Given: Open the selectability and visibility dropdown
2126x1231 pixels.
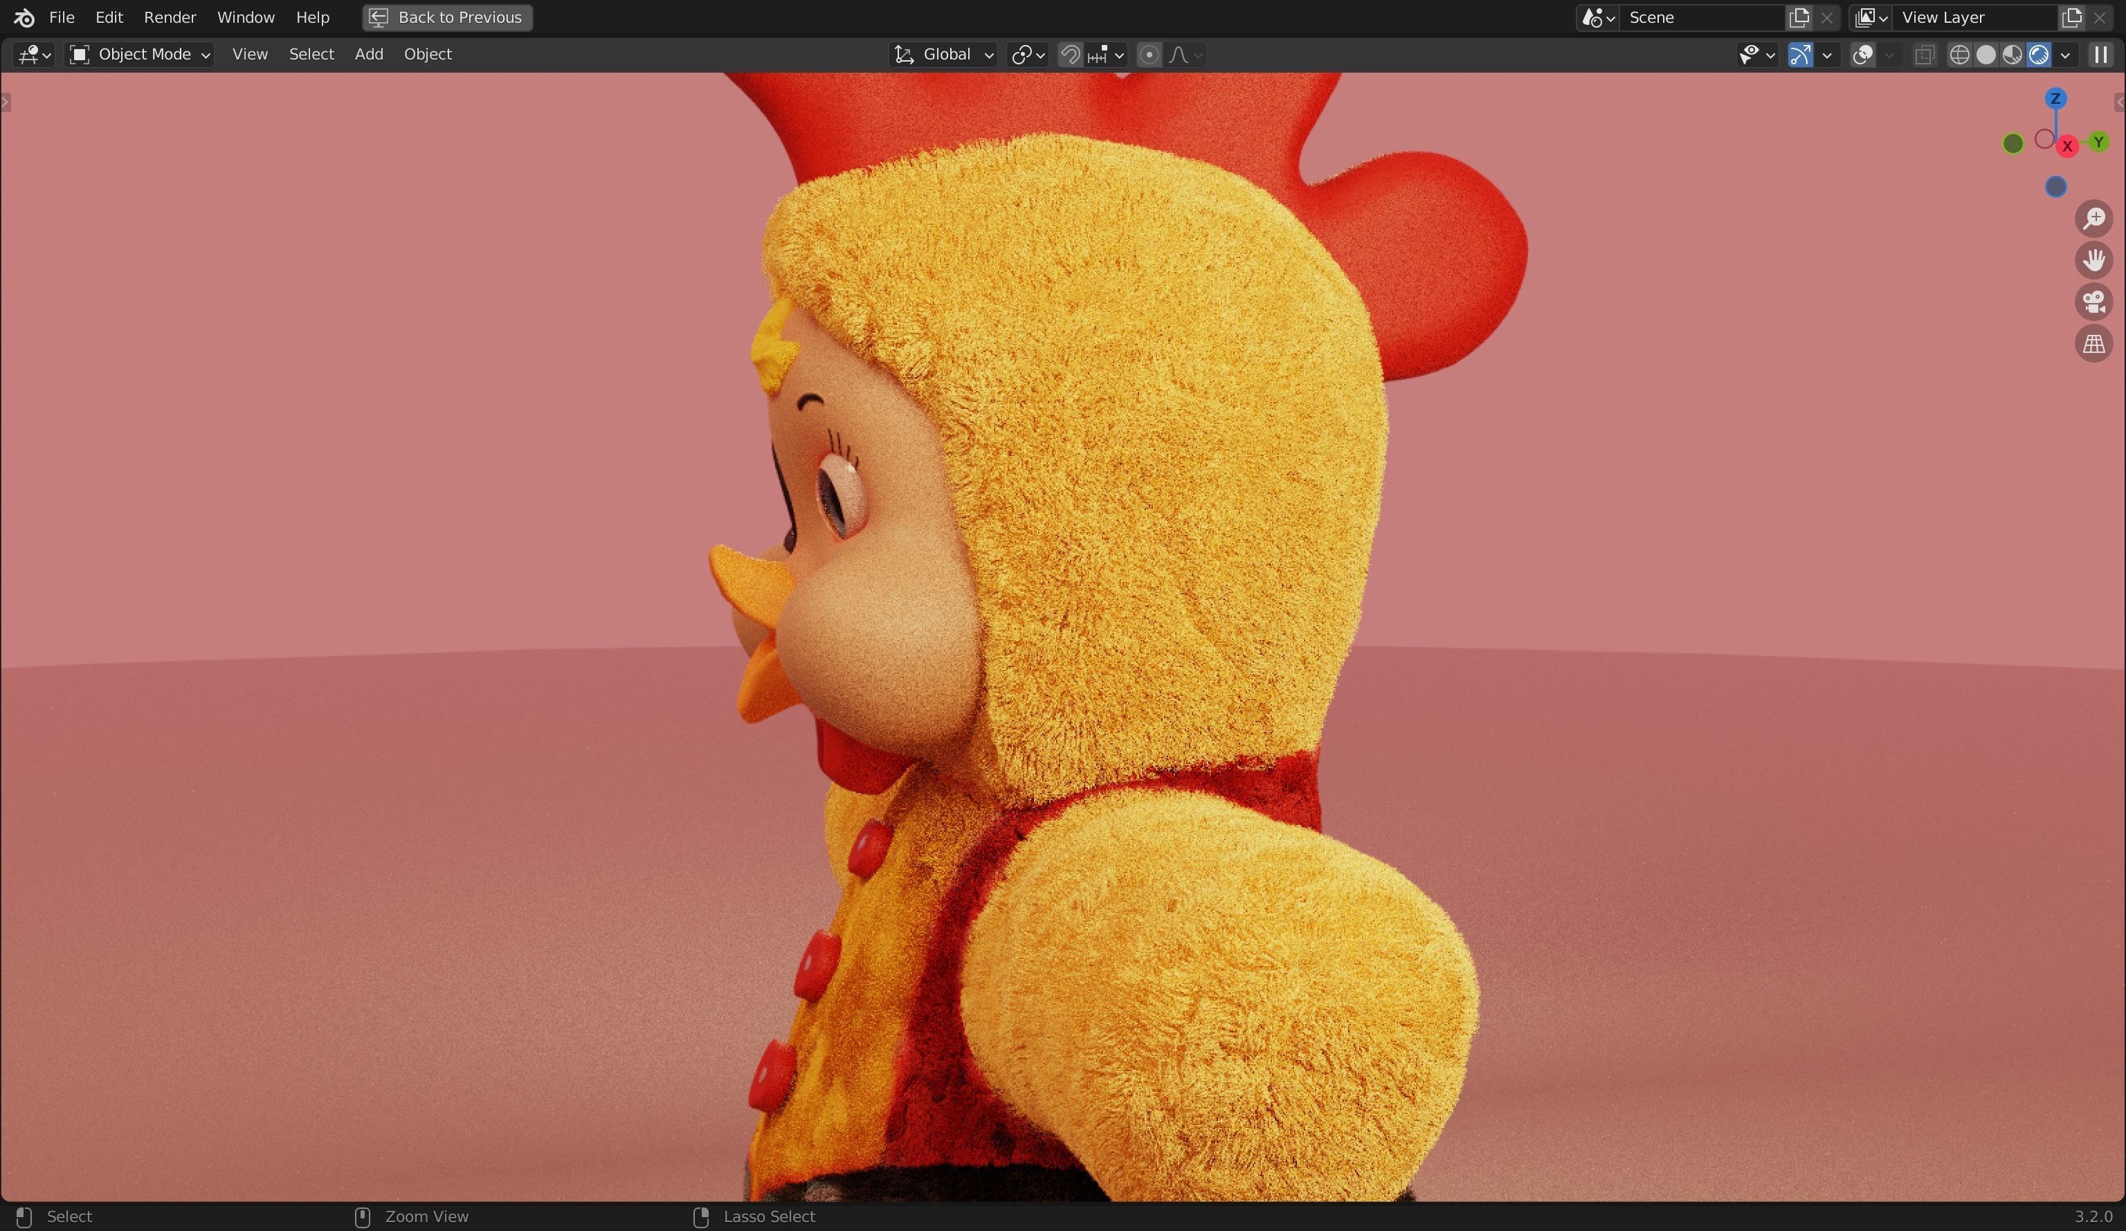Looking at the screenshot, I should point(1757,55).
